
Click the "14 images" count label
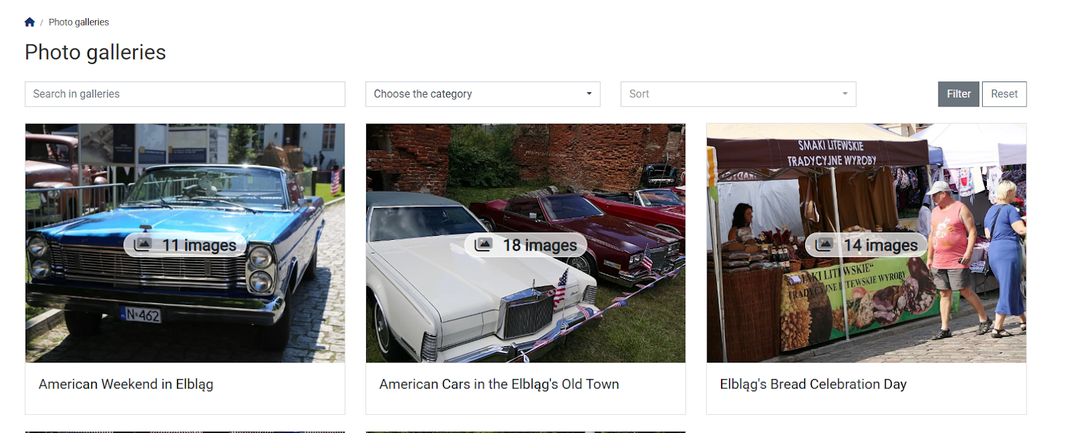coord(880,245)
